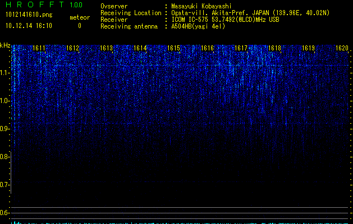Click the Ovserver field label
The width and height of the screenshot is (353, 224).
(114, 6)
